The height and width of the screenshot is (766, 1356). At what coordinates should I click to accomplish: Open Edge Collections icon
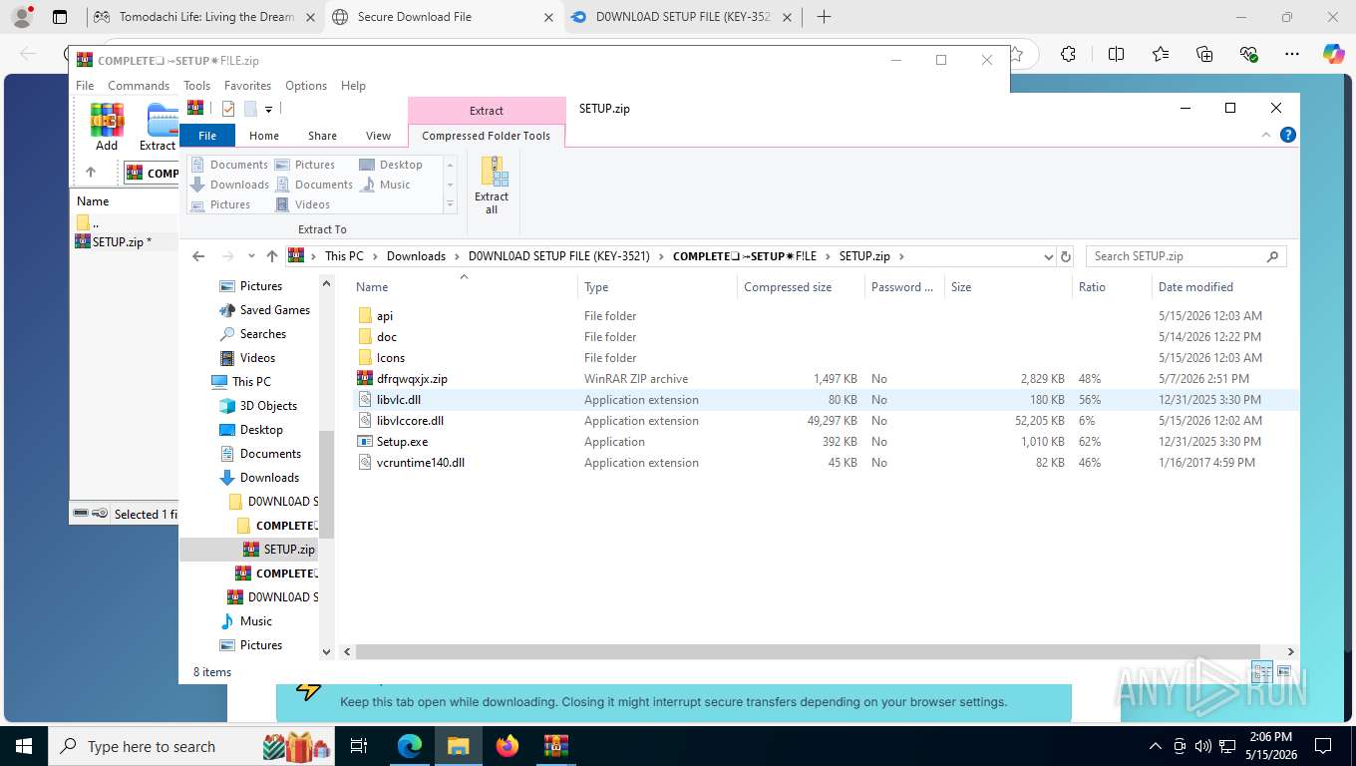(1204, 54)
